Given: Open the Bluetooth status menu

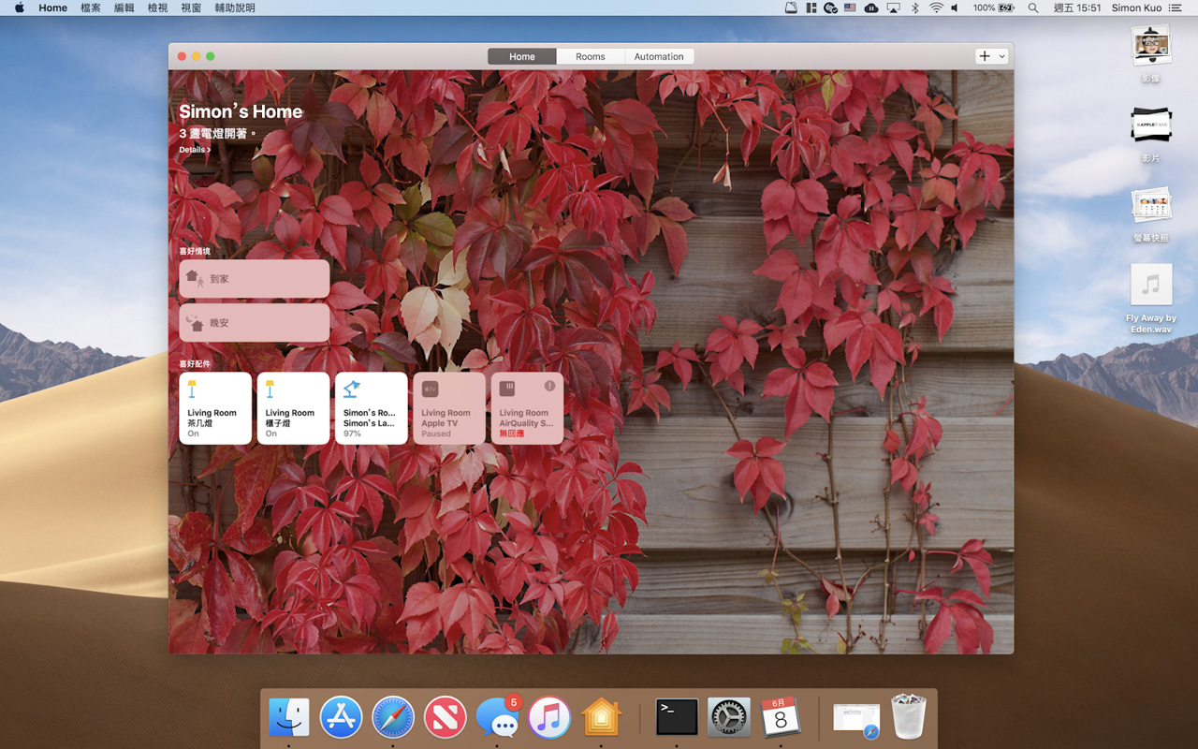Looking at the screenshot, I should pyautogui.click(x=915, y=7).
